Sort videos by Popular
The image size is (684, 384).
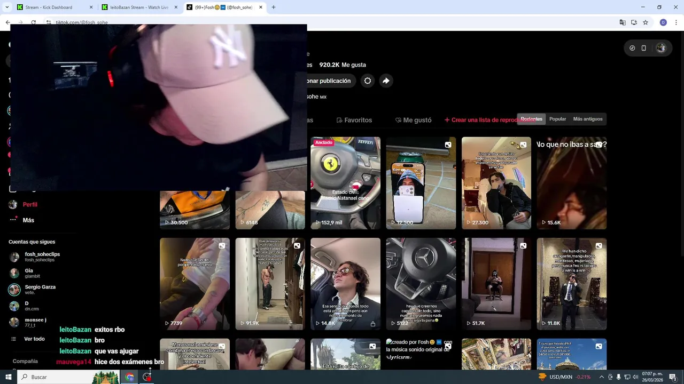[557, 119]
